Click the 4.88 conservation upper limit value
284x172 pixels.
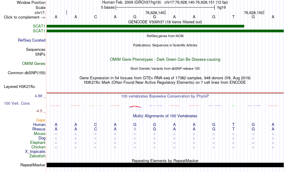[38, 96]
